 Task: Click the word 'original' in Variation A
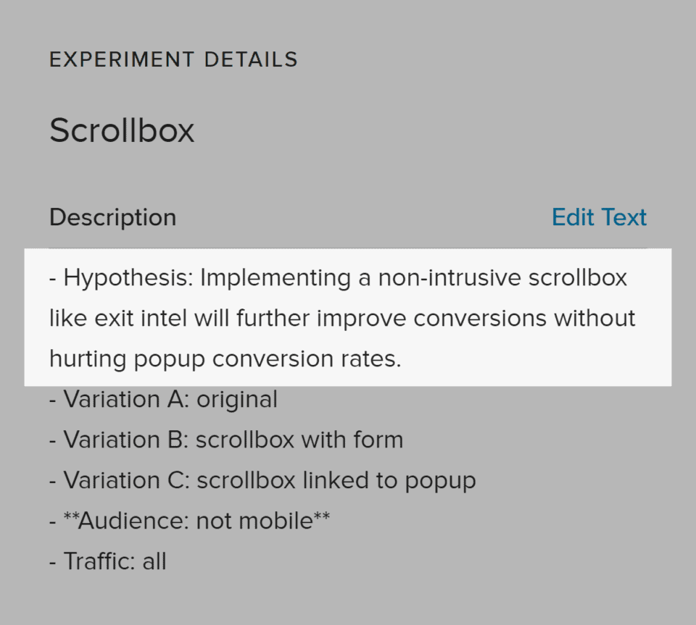point(237,400)
